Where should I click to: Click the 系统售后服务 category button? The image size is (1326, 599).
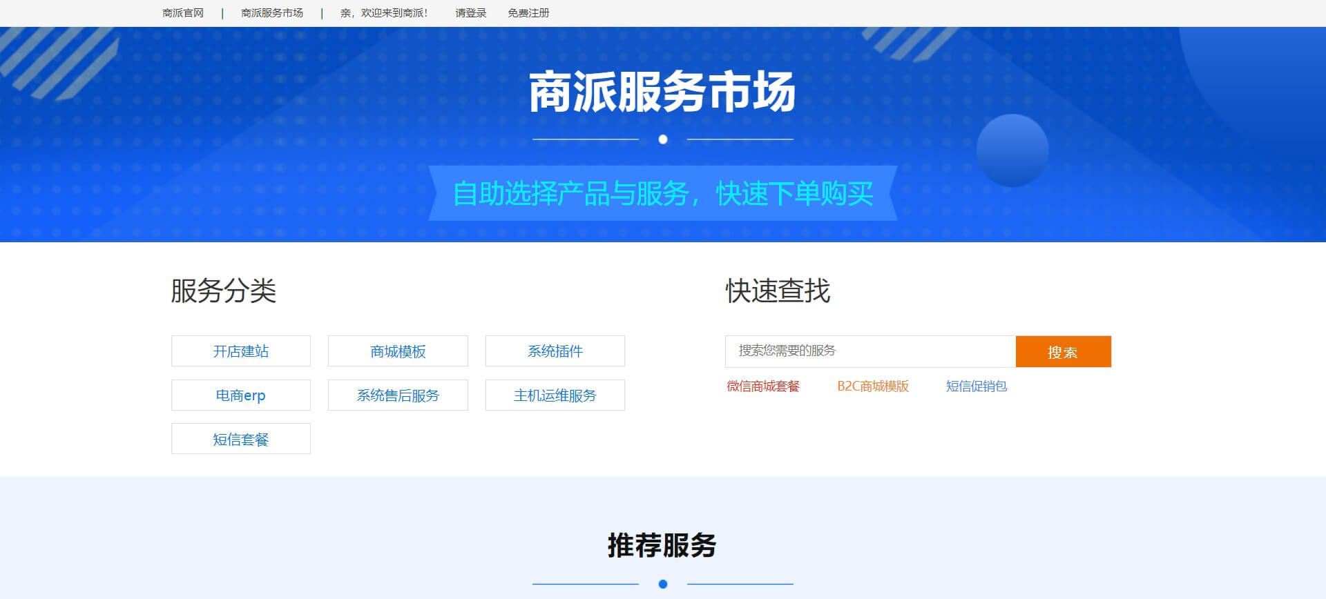[x=398, y=395]
